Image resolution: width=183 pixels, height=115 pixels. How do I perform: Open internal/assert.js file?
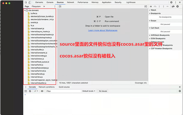point(37,29)
